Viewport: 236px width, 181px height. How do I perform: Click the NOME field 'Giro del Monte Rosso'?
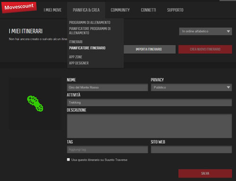pos(108,87)
